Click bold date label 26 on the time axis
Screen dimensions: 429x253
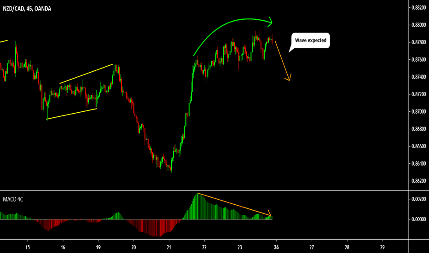276,247
